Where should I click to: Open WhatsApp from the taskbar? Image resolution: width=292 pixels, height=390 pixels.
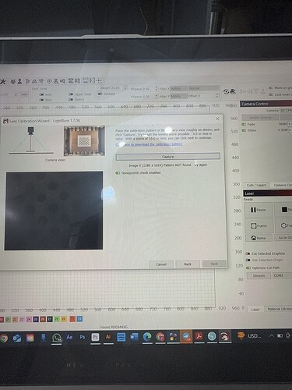pos(56,338)
